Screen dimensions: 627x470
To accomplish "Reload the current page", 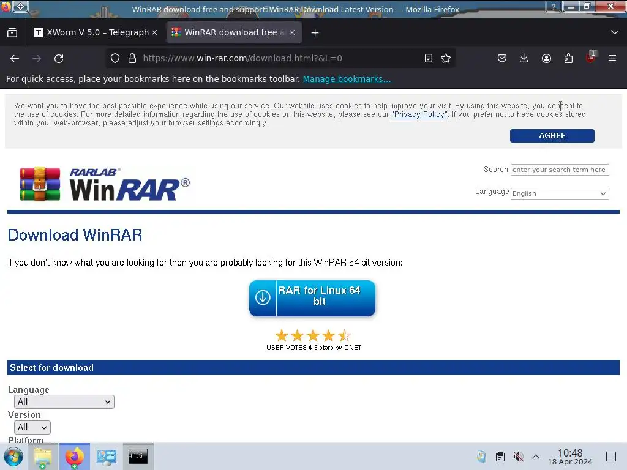I will coord(59,59).
